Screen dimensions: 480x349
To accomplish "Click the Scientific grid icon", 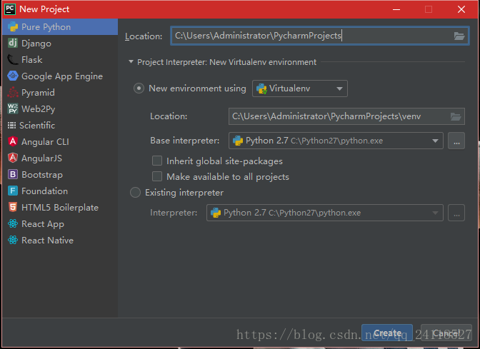I will click(11, 125).
